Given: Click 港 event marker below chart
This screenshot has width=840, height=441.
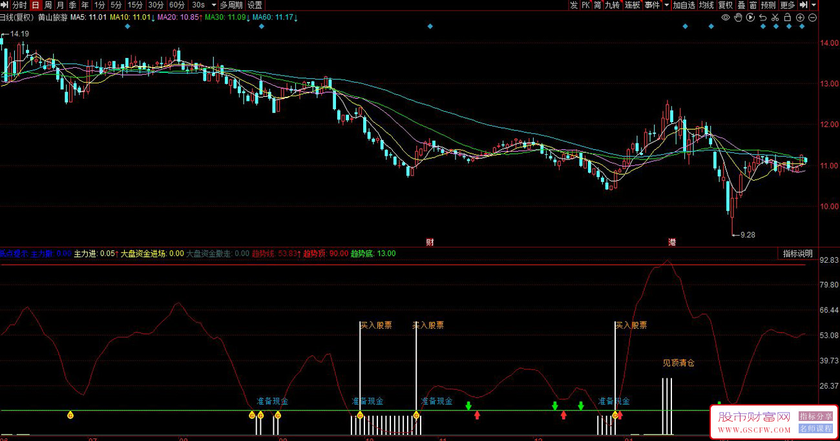Looking at the screenshot, I should click(672, 242).
